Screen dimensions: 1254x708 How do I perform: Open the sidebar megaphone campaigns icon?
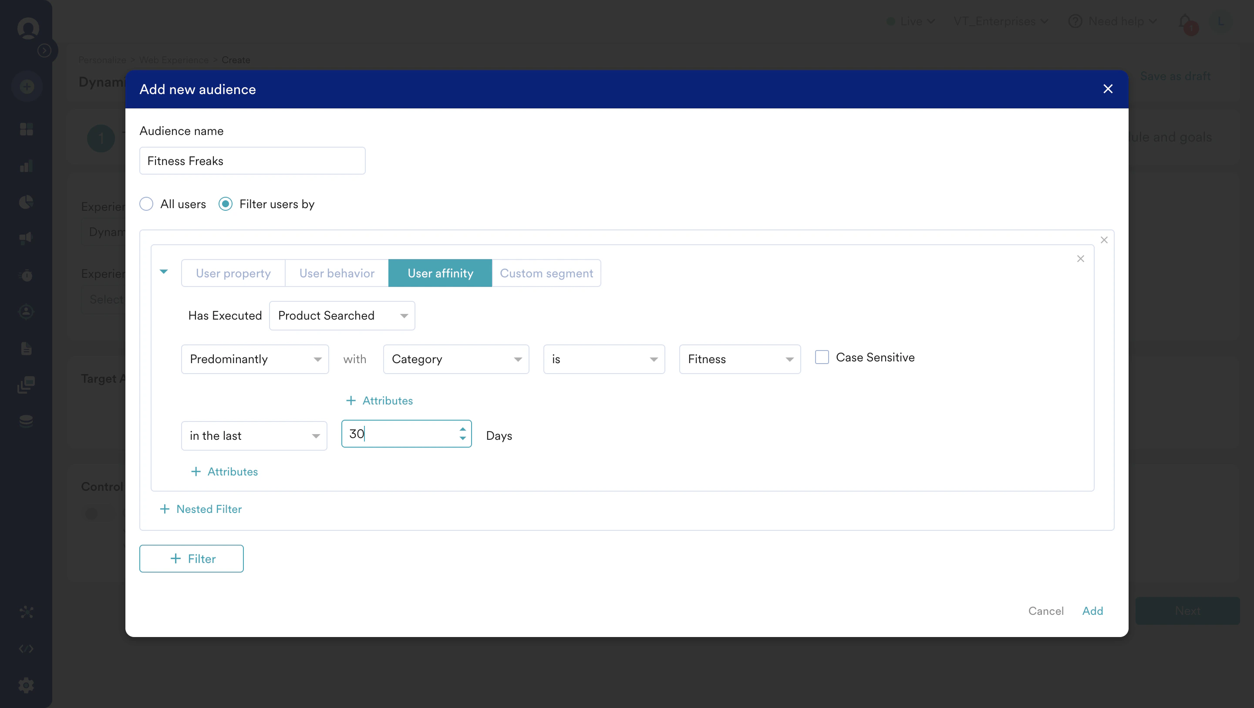(x=26, y=238)
